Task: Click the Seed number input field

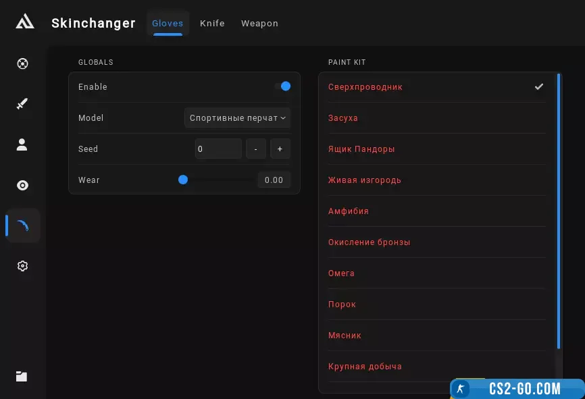Action: click(x=218, y=149)
